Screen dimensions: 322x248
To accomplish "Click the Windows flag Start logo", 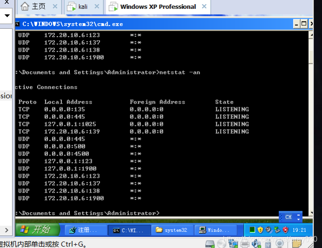I will coord(25,229).
